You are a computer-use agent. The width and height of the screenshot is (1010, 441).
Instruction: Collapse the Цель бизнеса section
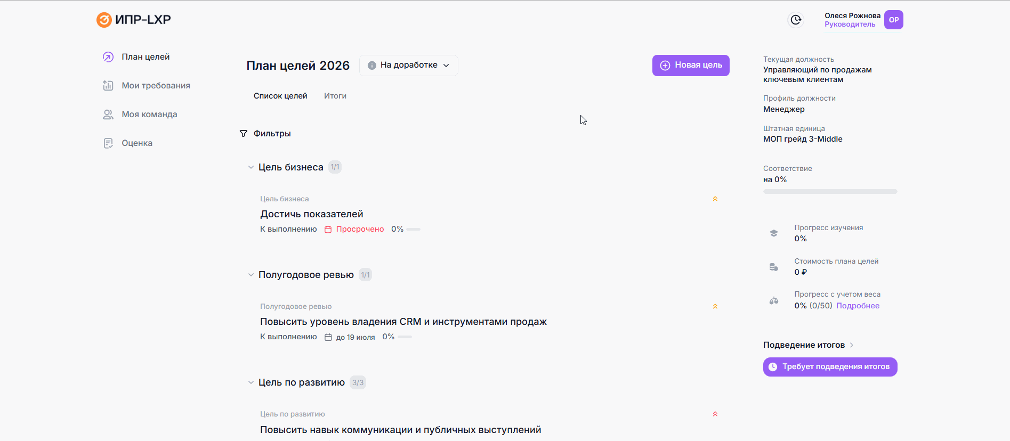[251, 167]
